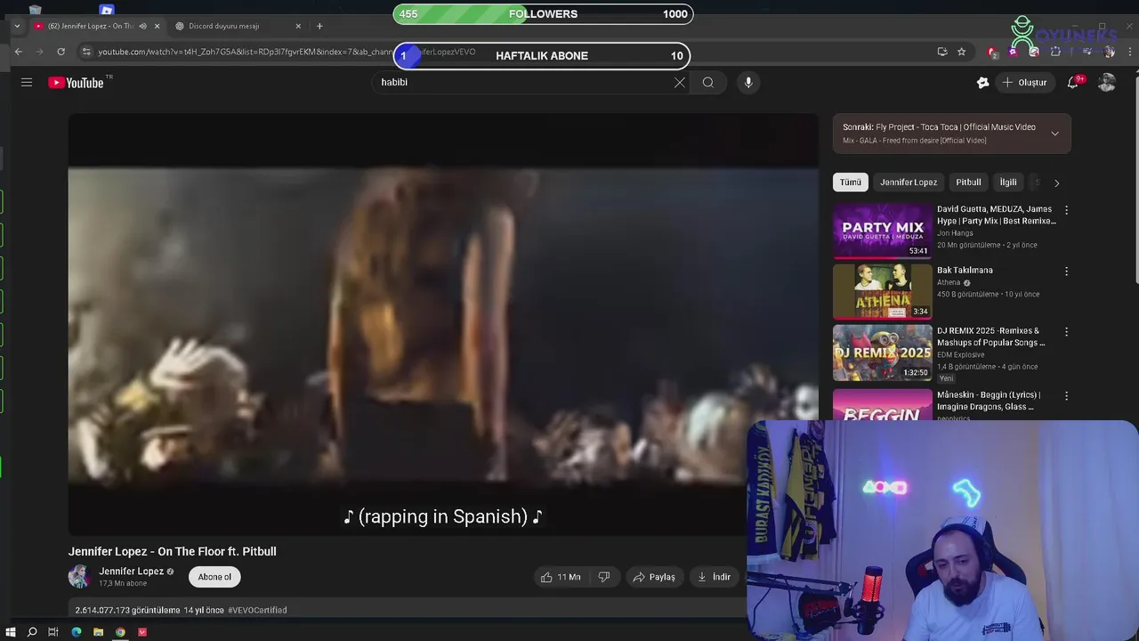Select the İlgili filter chip
This screenshot has width=1139, height=641.
(x=1008, y=182)
